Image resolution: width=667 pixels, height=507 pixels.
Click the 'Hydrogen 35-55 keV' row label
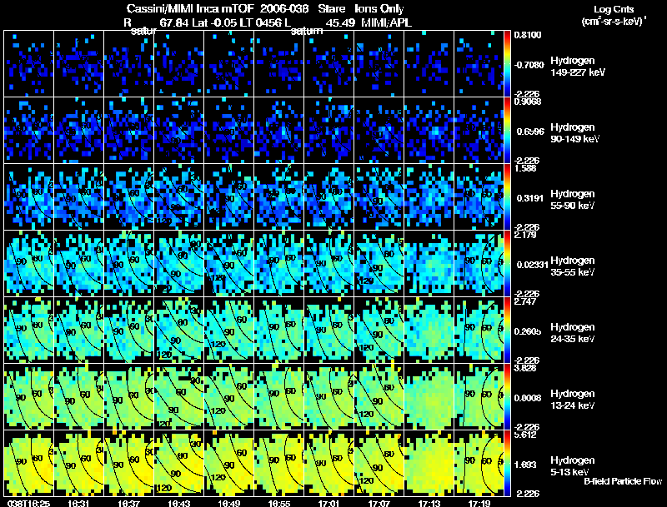573,266
